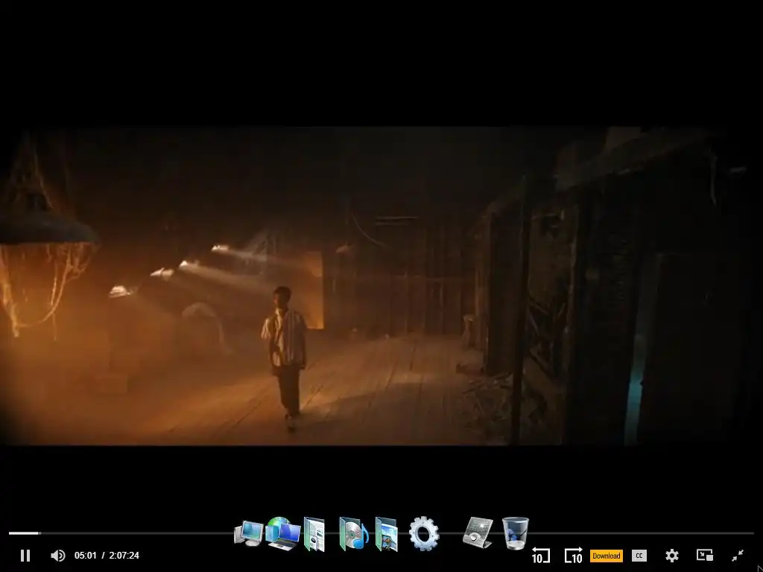This screenshot has height=572, width=763.
Task: Exit fullscreen mode
Action: tap(738, 556)
